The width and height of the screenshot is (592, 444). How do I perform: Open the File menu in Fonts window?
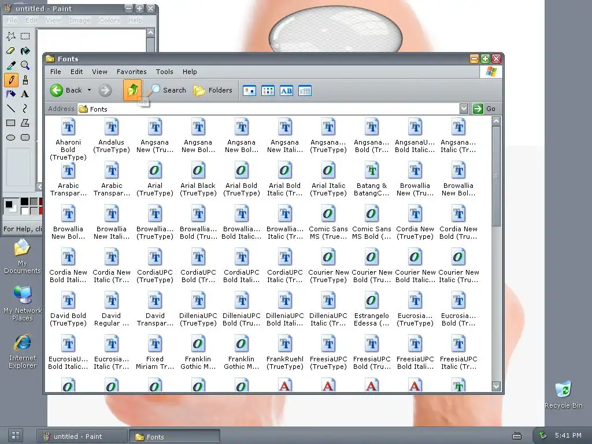tap(55, 72)
